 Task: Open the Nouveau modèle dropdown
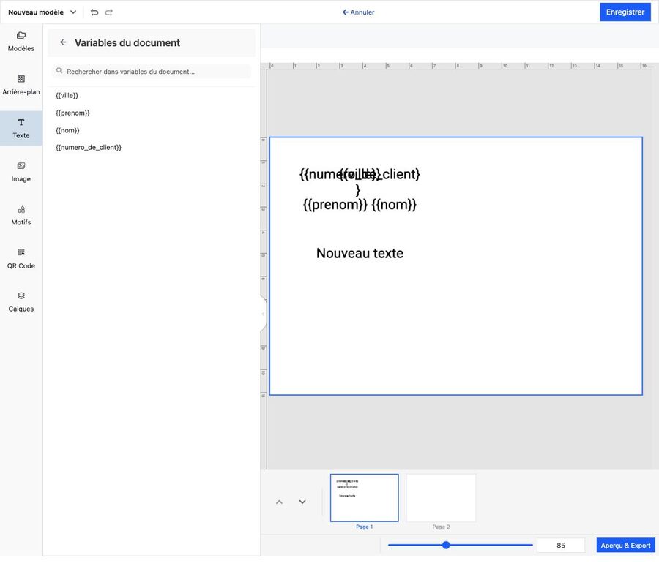pos(42,12)
